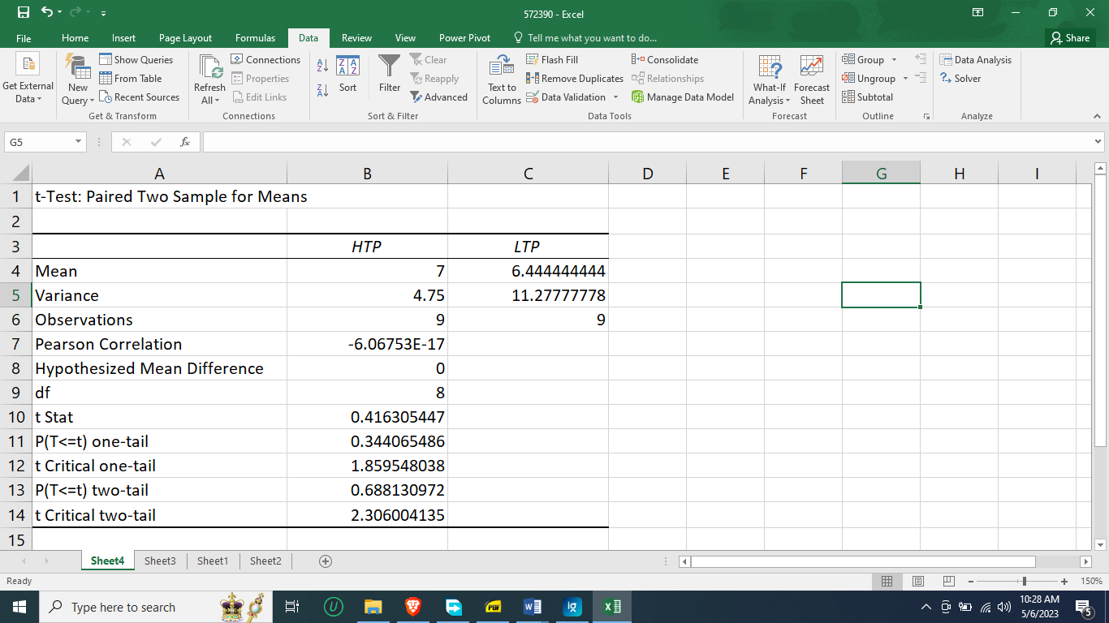Launch the Data Analysis tool

click(x=977, y=59)
